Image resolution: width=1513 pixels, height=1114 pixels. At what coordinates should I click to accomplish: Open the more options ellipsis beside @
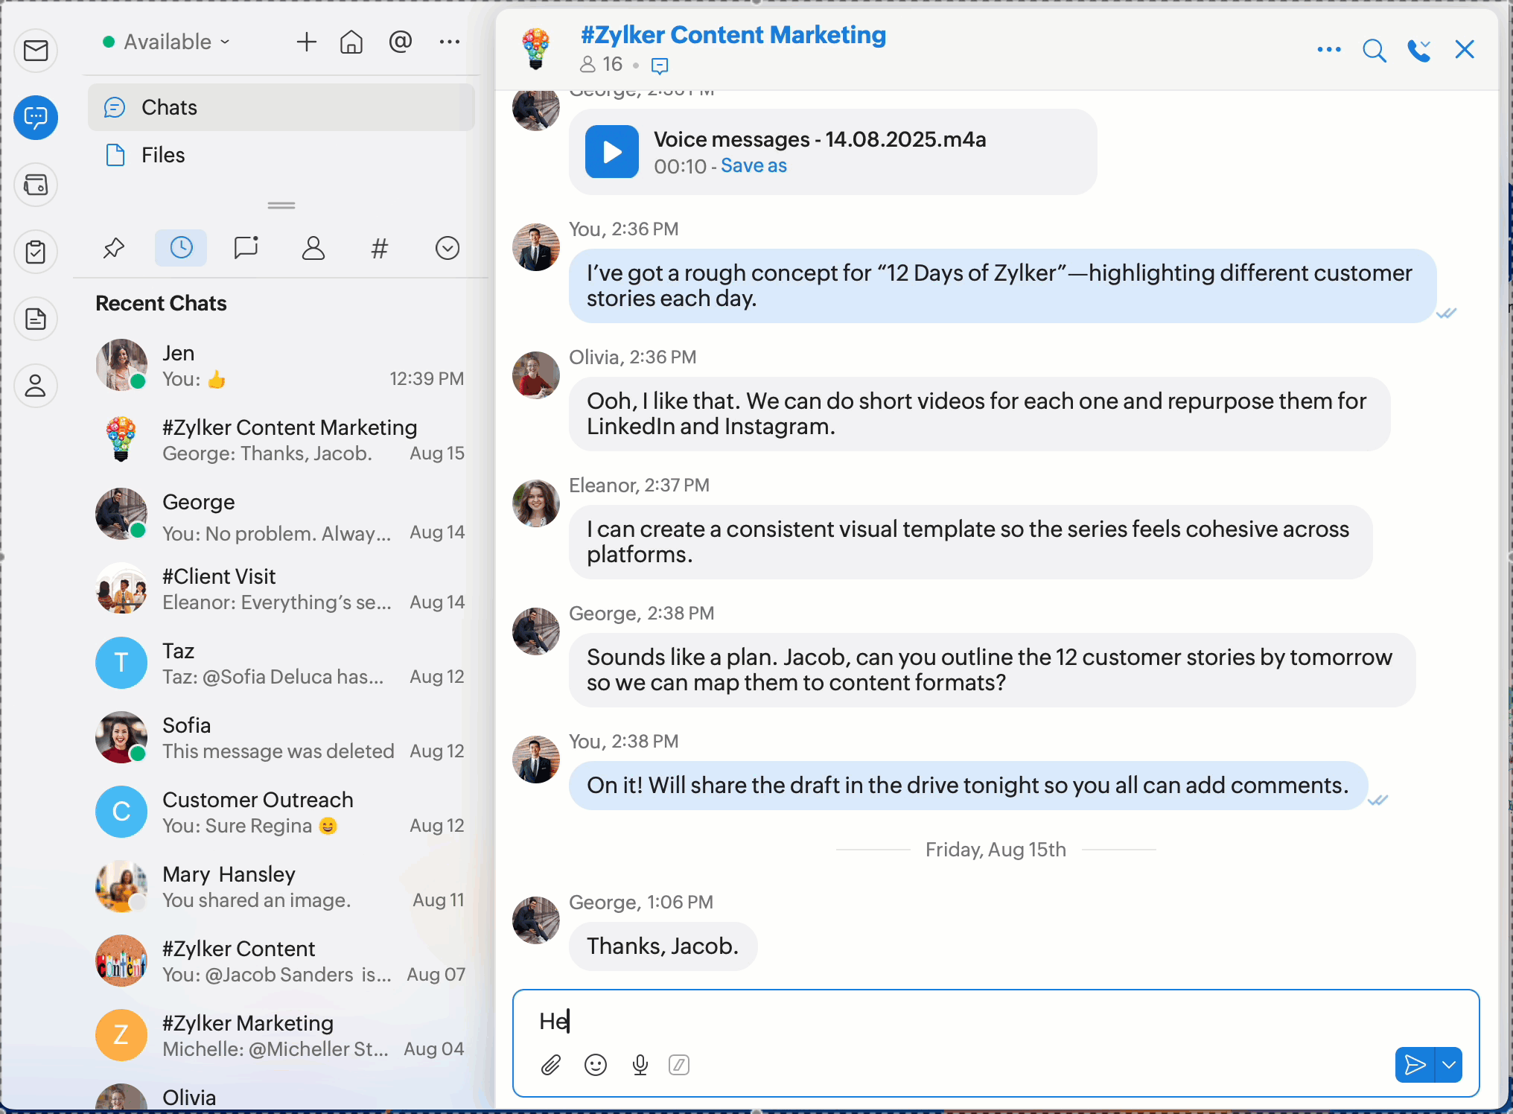pos(450,42)
